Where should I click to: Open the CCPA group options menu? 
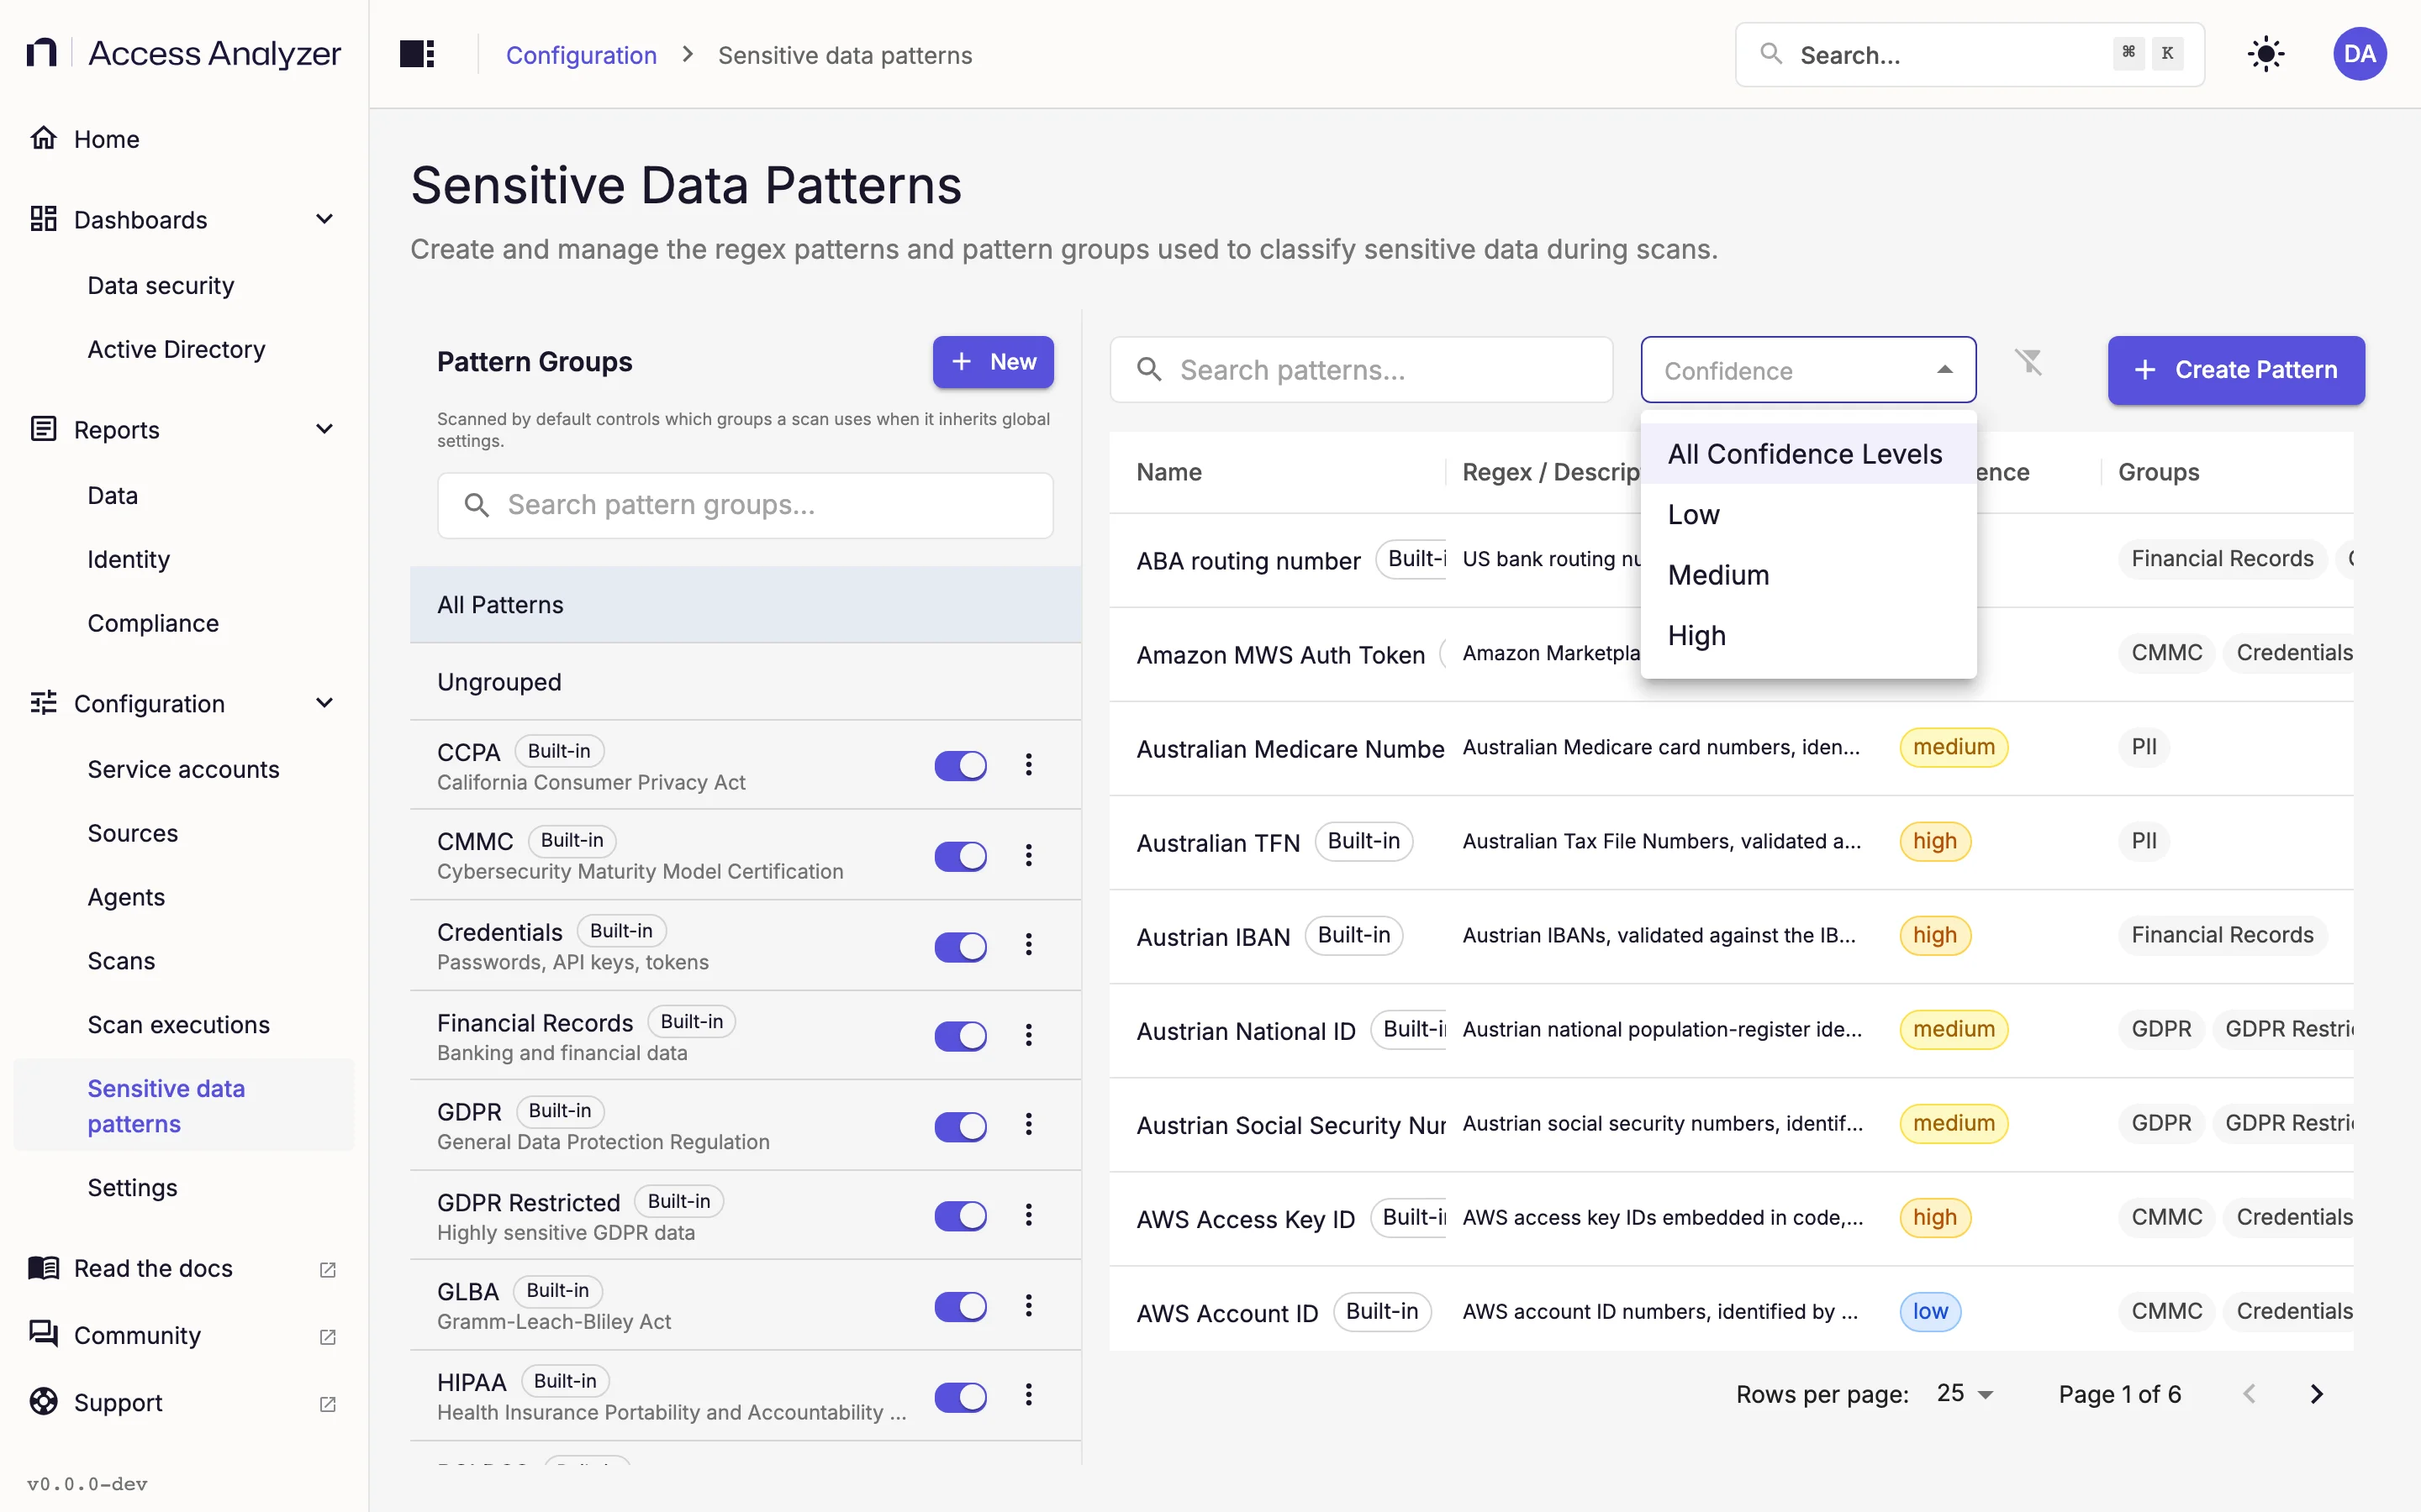point(1028,765)
